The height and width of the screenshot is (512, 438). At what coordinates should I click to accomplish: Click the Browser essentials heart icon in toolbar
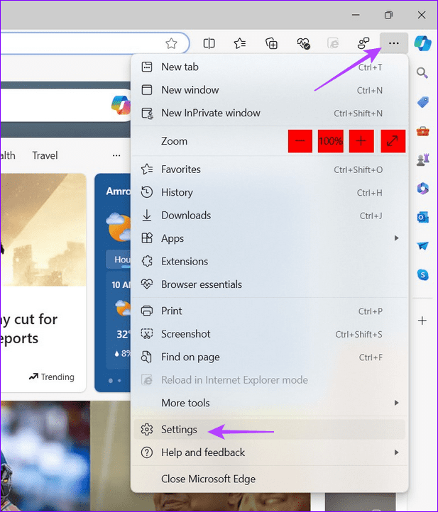[x=302, y=43]
